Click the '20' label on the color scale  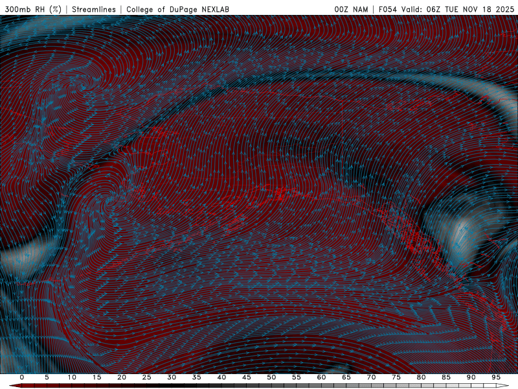click(x=122, y=377)
